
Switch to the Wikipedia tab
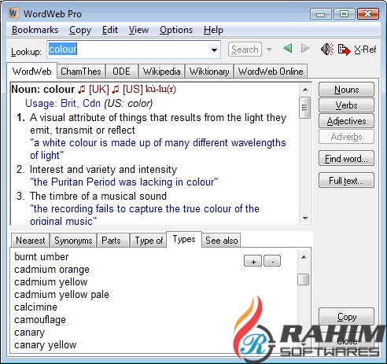pyautogui.click(x=161, y=72)
